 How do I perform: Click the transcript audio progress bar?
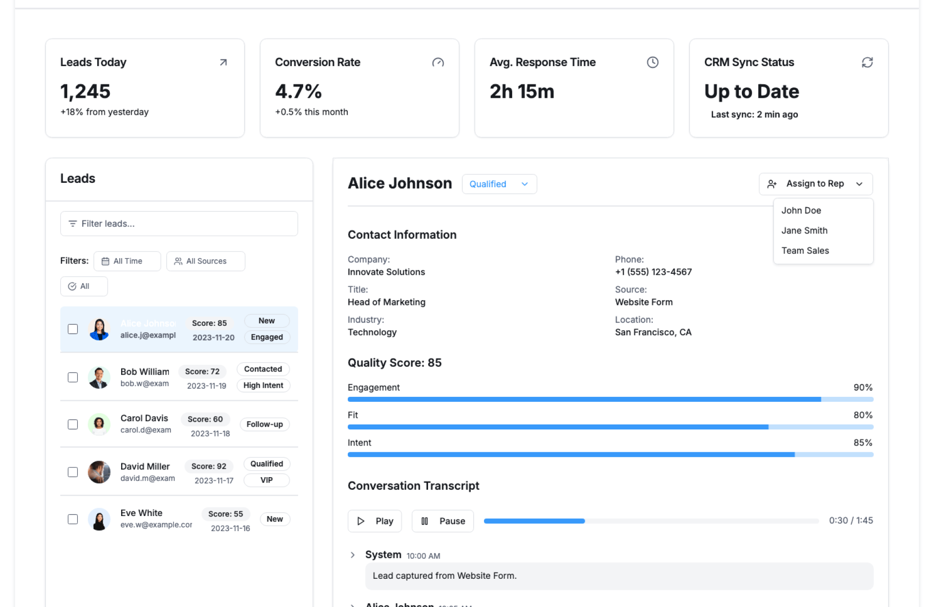click(x=651, y=521)
